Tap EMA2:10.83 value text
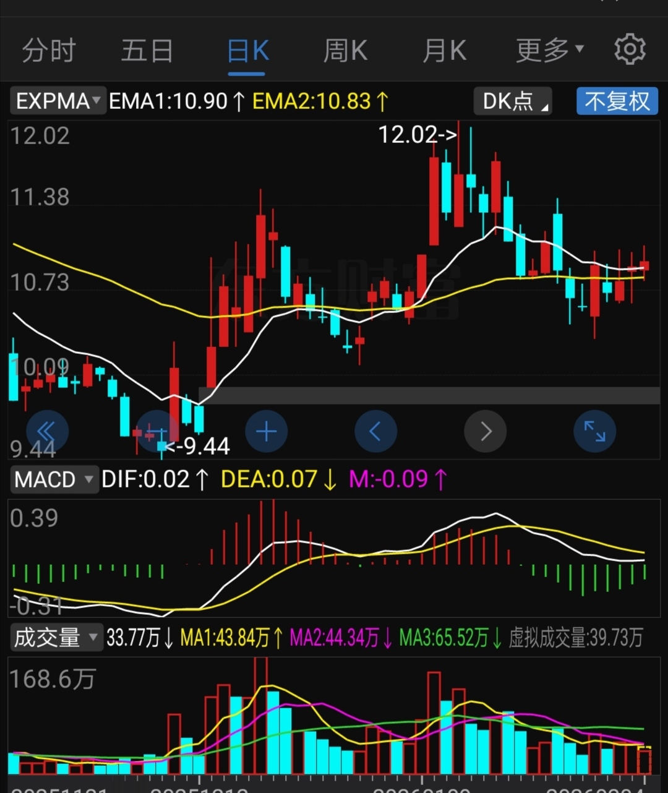668x793 pixels. pyautogui.click(x=320, y=101)
